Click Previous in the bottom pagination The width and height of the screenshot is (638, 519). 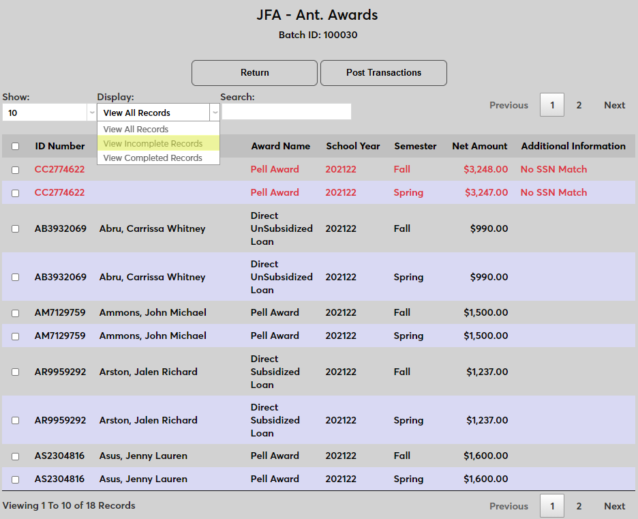[508, 506]
